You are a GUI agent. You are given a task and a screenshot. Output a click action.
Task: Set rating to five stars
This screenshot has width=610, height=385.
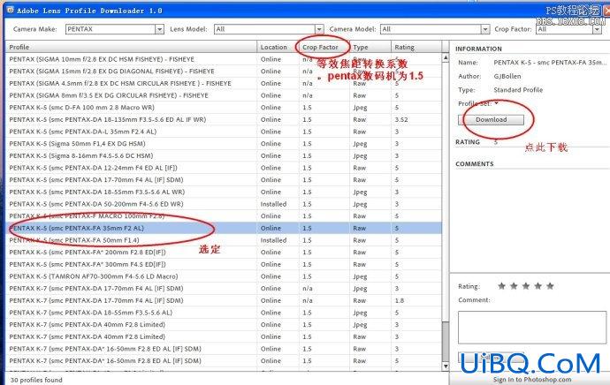550,286
